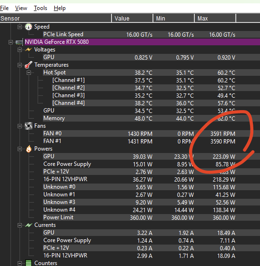Collapse the Currents group

click(20, 225)
